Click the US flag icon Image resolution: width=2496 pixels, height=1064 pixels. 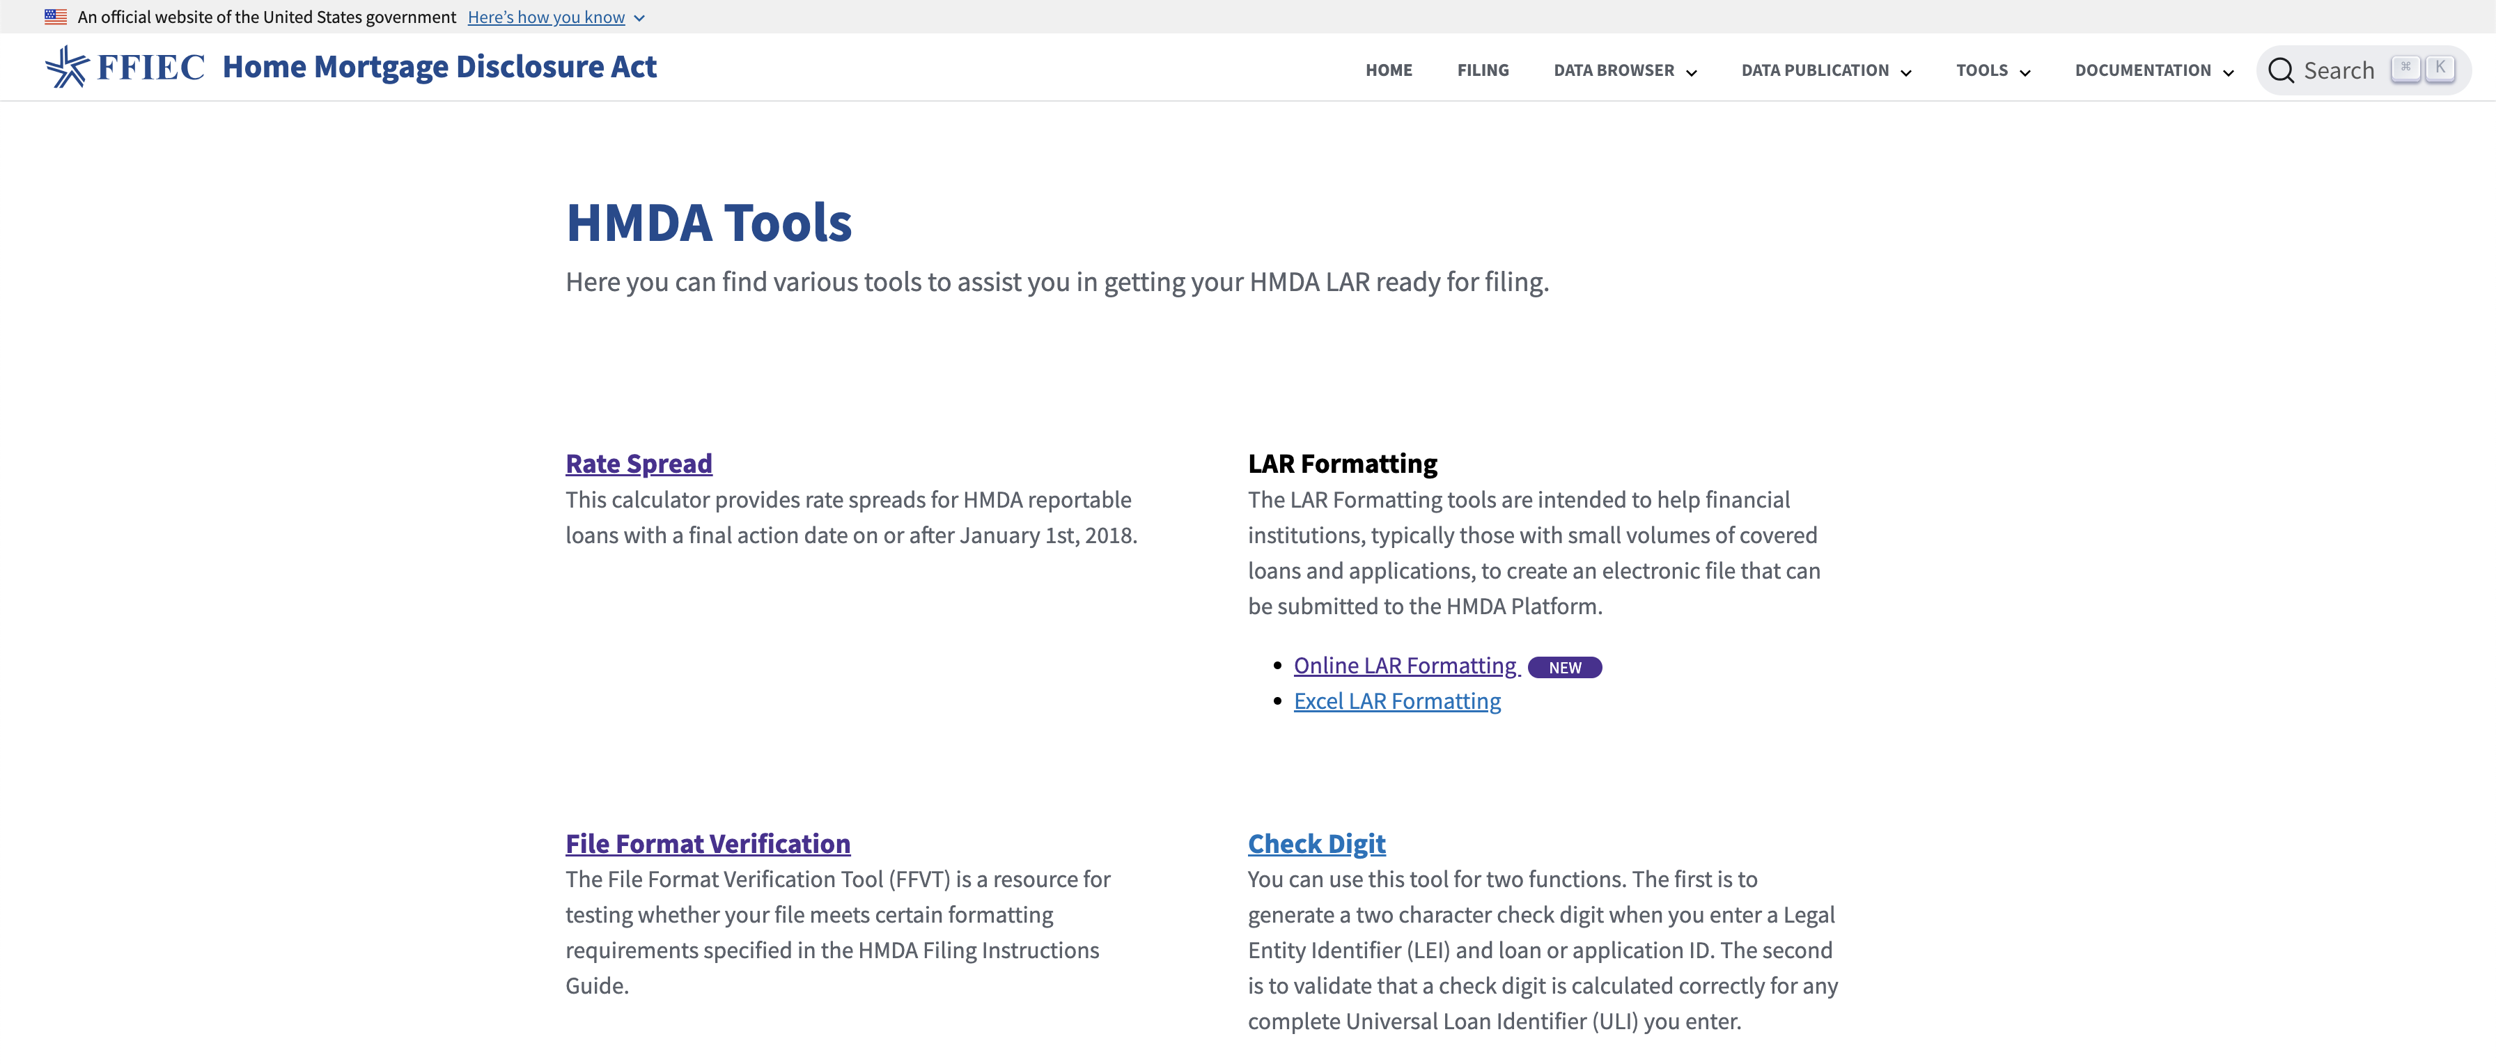tap(52, 16)
